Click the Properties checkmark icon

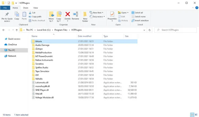[112, 14]
